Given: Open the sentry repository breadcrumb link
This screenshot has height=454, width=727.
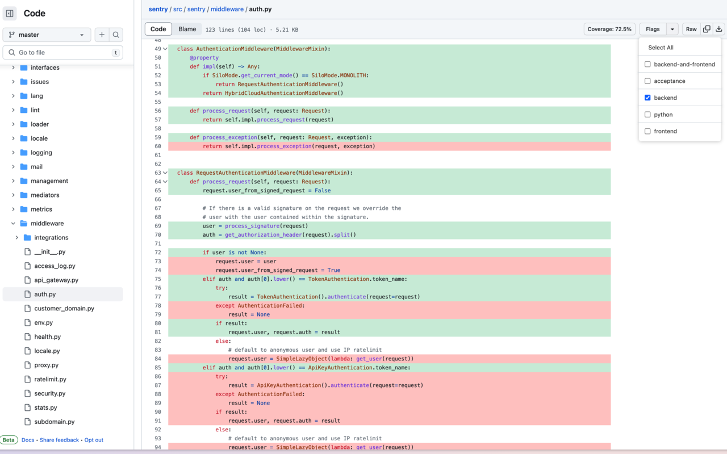Looking at the screenshot, I should [x=158, y=9].
